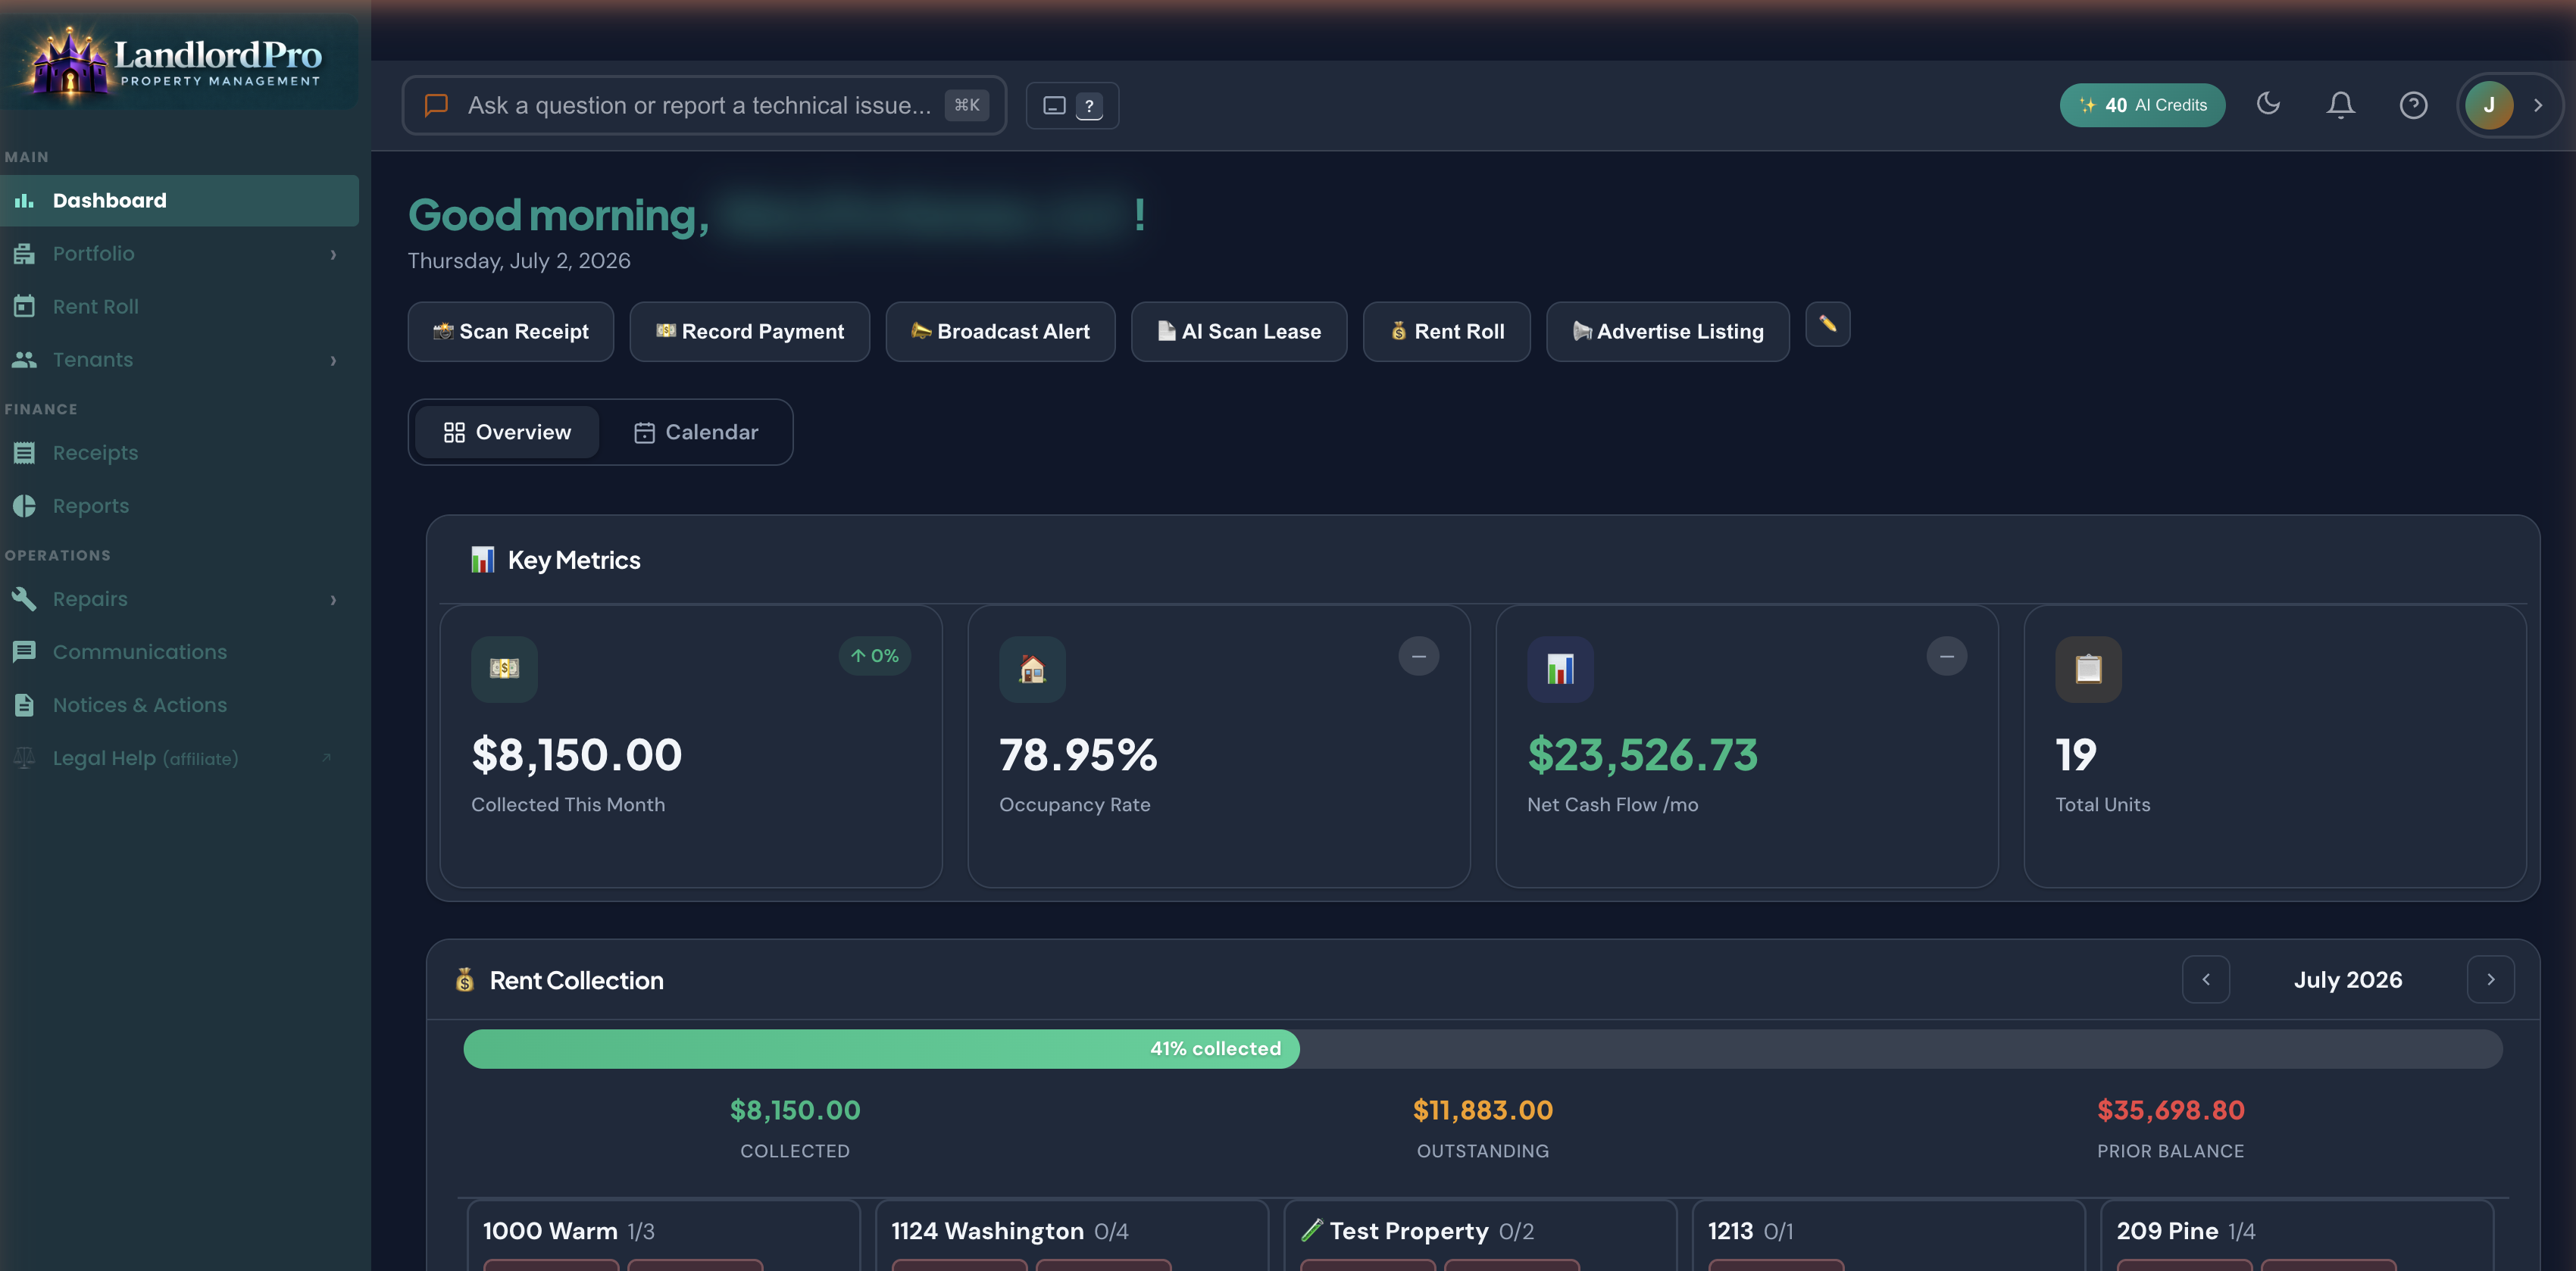2576x1271 pixels.
Task: Click the Rent Roll quick action button
Action: [x=1446, y=331]
